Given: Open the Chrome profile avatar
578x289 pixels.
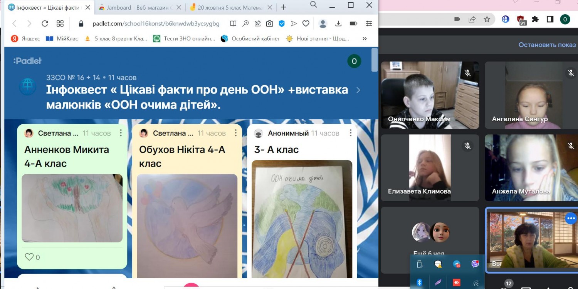Looking at the screenshot, I should click(x=565, y=19).
